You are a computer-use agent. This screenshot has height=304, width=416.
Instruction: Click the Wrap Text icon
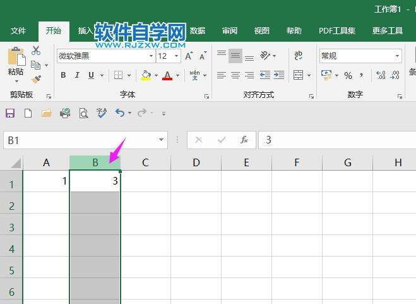pos(298,56)
